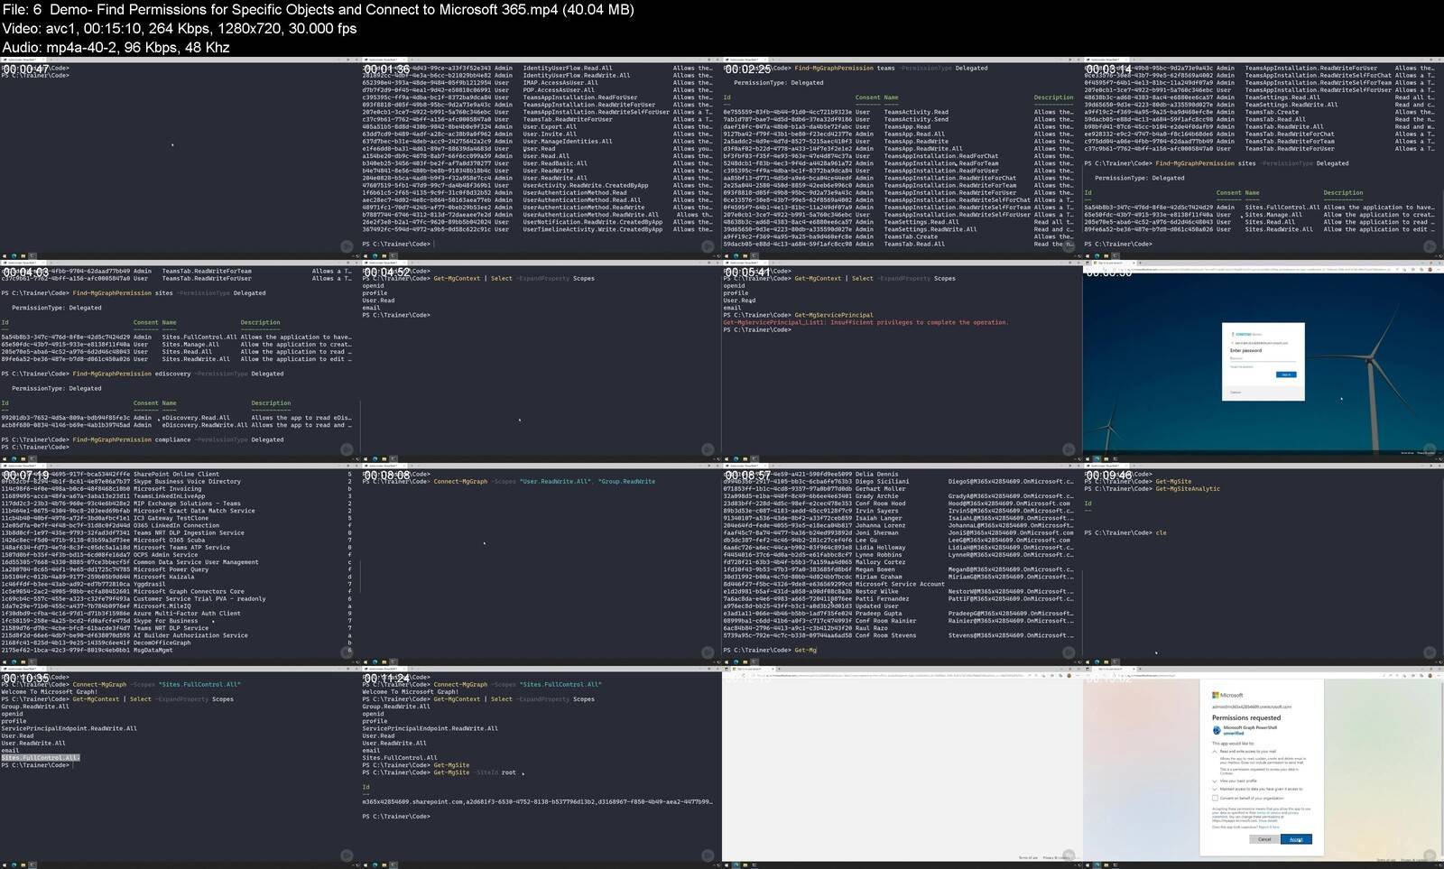Click the Get-MgServicePrincipal command text
This screenshot has width=1444, height=869.
click(834, 315)
